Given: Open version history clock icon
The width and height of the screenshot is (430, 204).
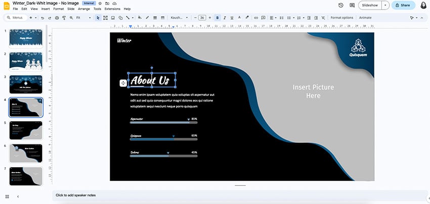Looking at the screenshot, I should tap(341, 5).
